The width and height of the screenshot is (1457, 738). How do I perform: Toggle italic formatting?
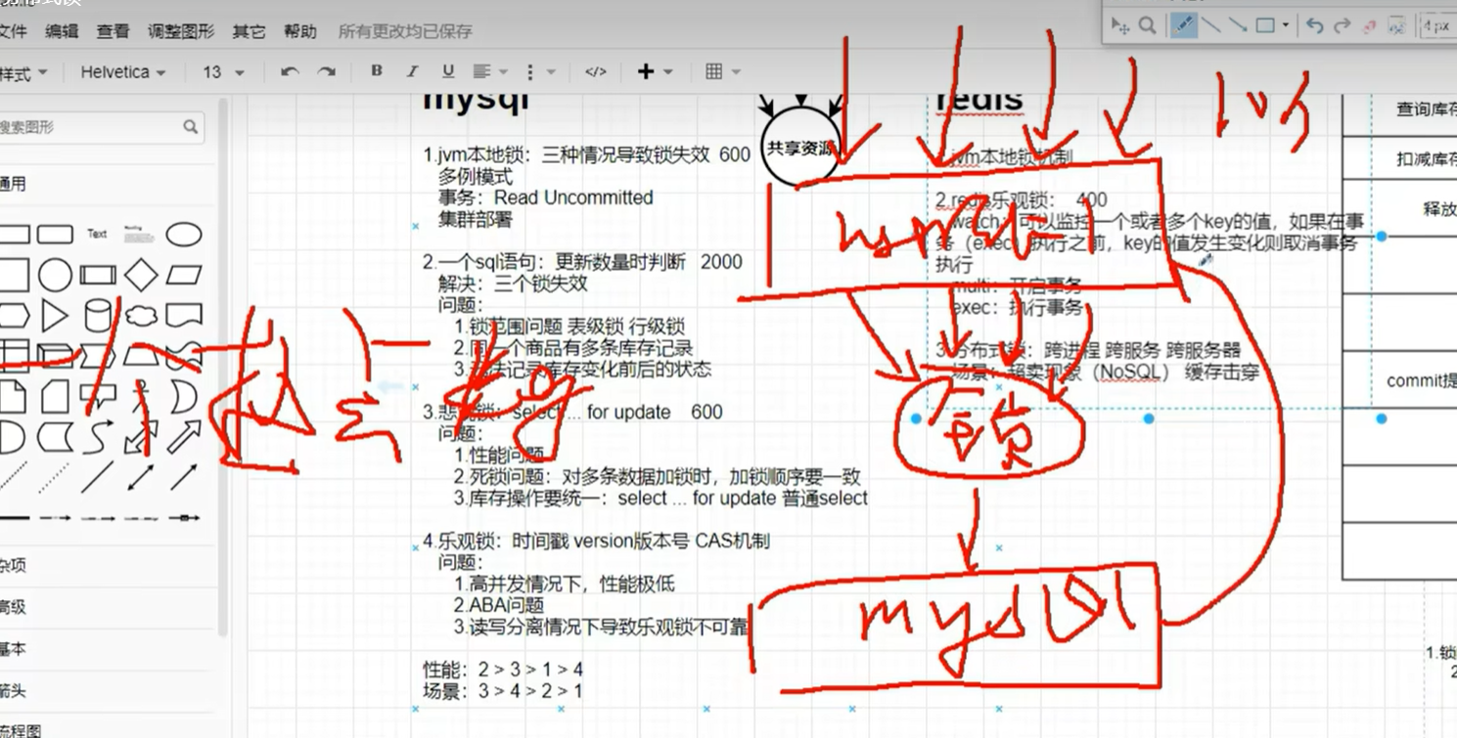coord(412,71)
